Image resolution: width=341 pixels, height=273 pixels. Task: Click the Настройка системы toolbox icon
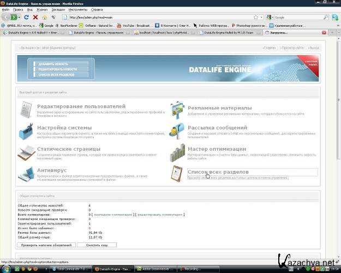(x=26, y=132)
